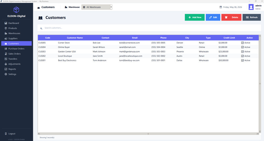Open the All Warehouses dropdown
This screenshot has height=141, width=264.
(x=97, y=7)
